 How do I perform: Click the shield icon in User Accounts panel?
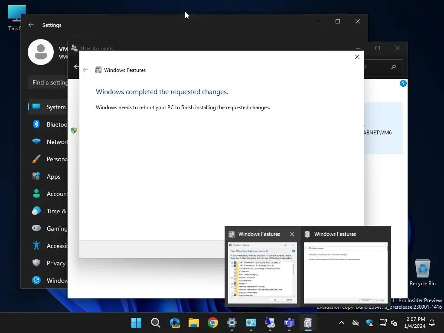(74, 130)
